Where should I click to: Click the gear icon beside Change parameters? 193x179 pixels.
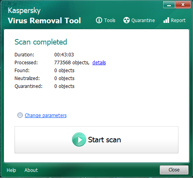tap(20, 115)
